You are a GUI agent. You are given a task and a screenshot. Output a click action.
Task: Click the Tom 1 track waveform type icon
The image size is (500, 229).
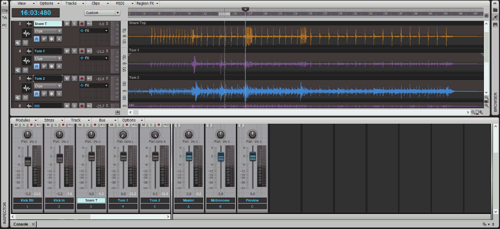tap(29, 51)
